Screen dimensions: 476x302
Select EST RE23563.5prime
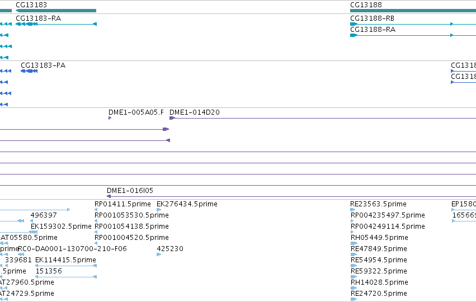pos(378,204)
